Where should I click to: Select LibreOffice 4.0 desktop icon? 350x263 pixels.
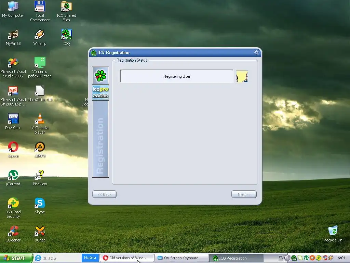(x=40, y=94)
